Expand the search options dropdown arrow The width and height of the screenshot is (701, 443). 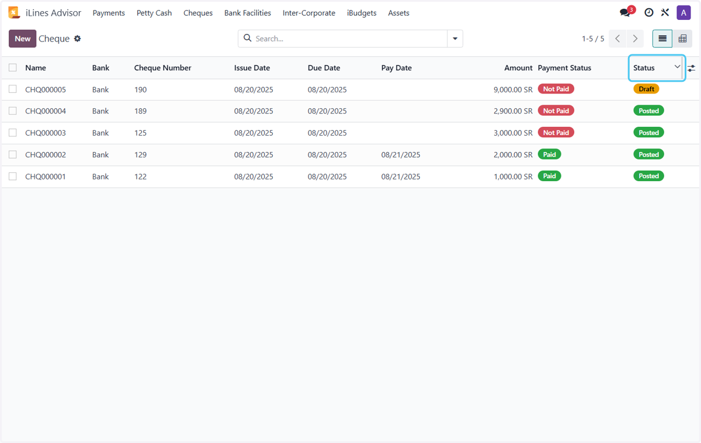click(x=455, y=39)
